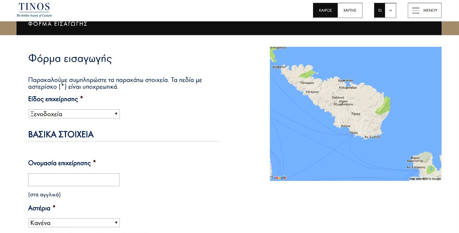This screenshot has height=233, width=459.
Task: Click Κιόνια location on the map
Action: (x=345, y=126)
